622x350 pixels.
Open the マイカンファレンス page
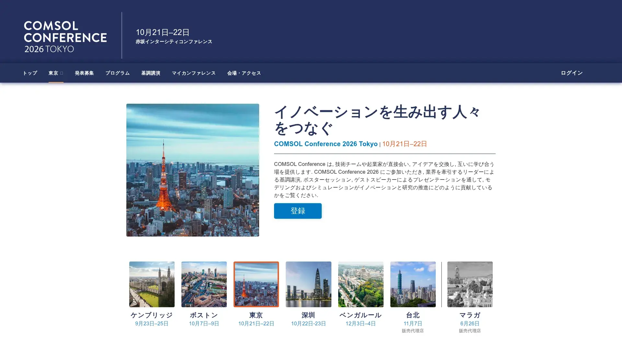193,73
